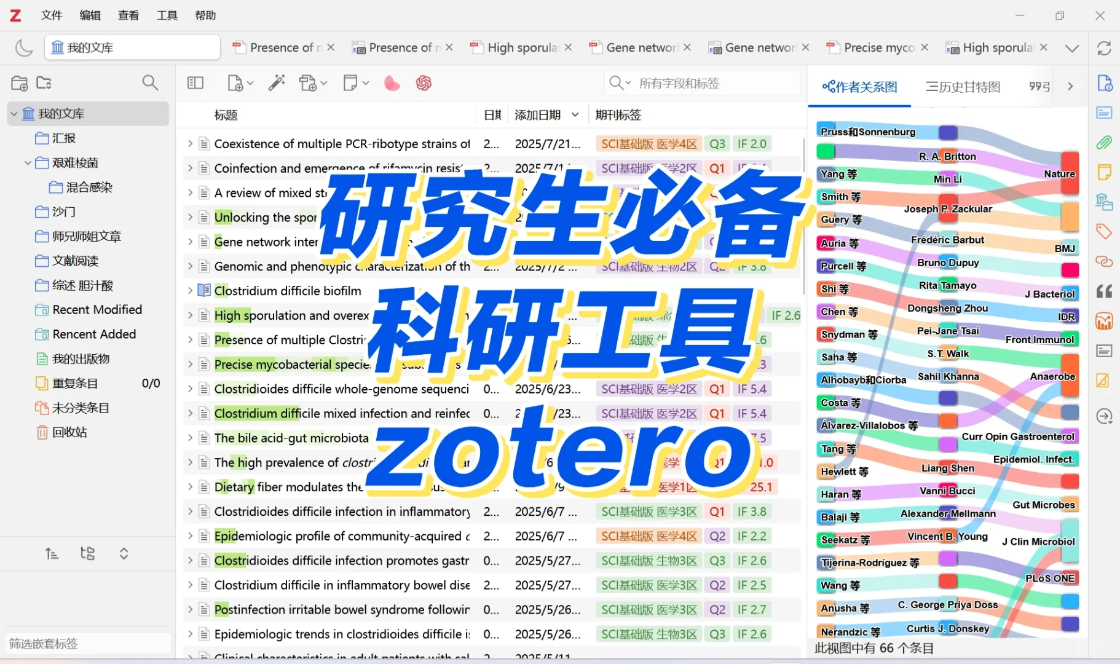Open the Tags section in the item pane
This screenshot has width=1120, height=664.
pos(1105,232)
